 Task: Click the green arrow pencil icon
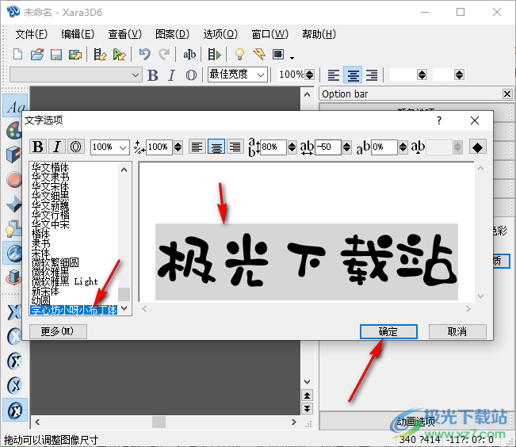[x=119, y=55]
